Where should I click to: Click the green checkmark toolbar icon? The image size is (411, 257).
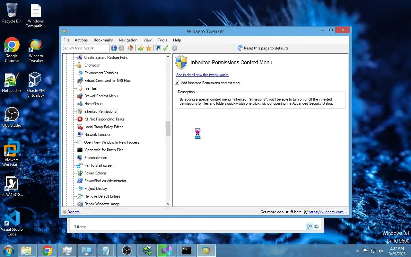pos(165,48)
